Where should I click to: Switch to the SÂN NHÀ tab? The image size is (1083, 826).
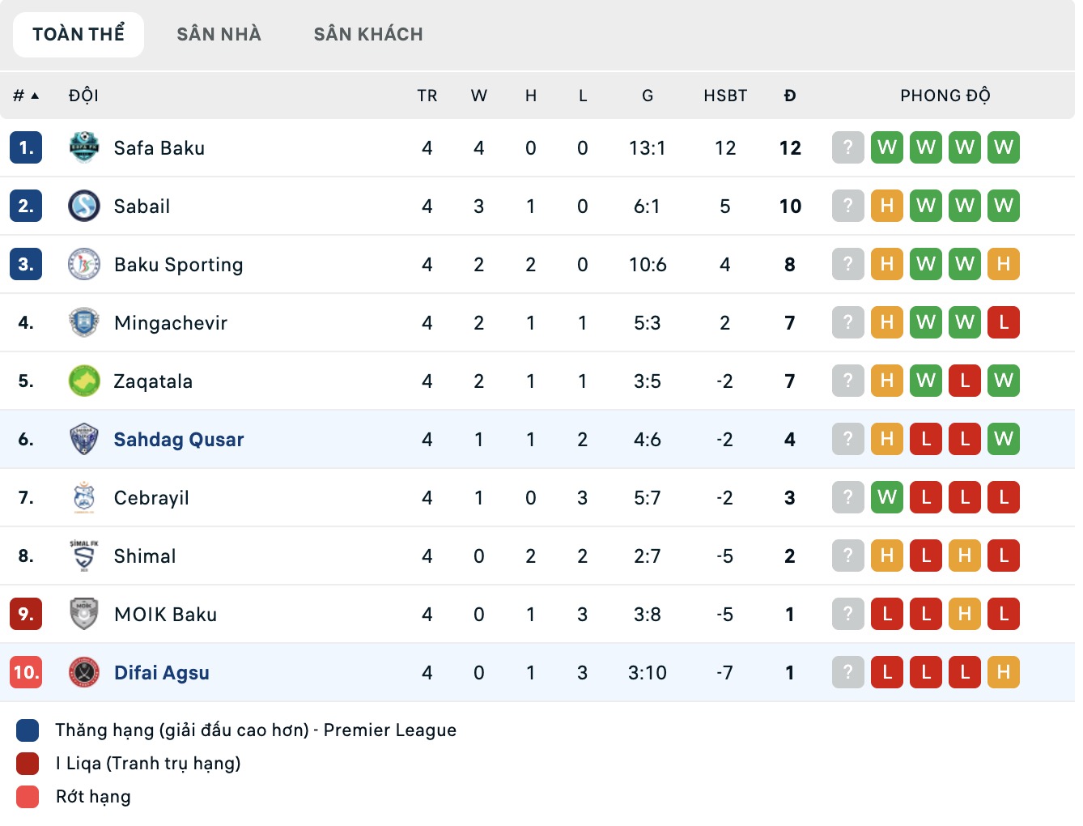(219, 33)
